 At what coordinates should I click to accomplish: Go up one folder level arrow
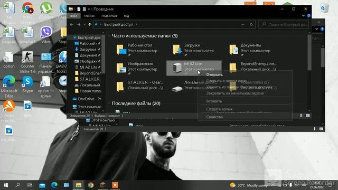tap(90, 25)
